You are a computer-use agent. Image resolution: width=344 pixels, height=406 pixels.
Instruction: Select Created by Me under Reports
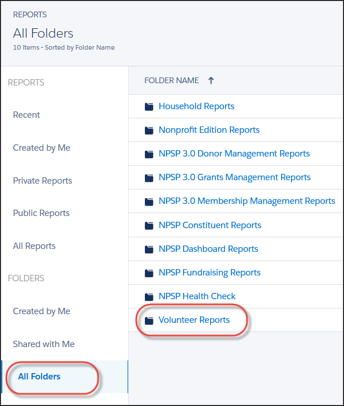(x=42, y=148)
